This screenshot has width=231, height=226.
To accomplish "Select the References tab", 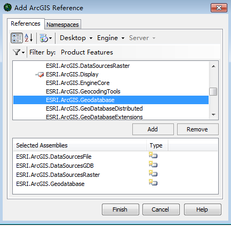I will point(26,24).
